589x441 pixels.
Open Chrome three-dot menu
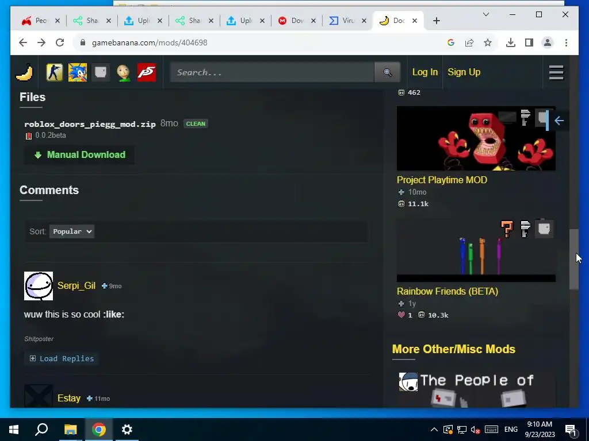tap(566, 42)
